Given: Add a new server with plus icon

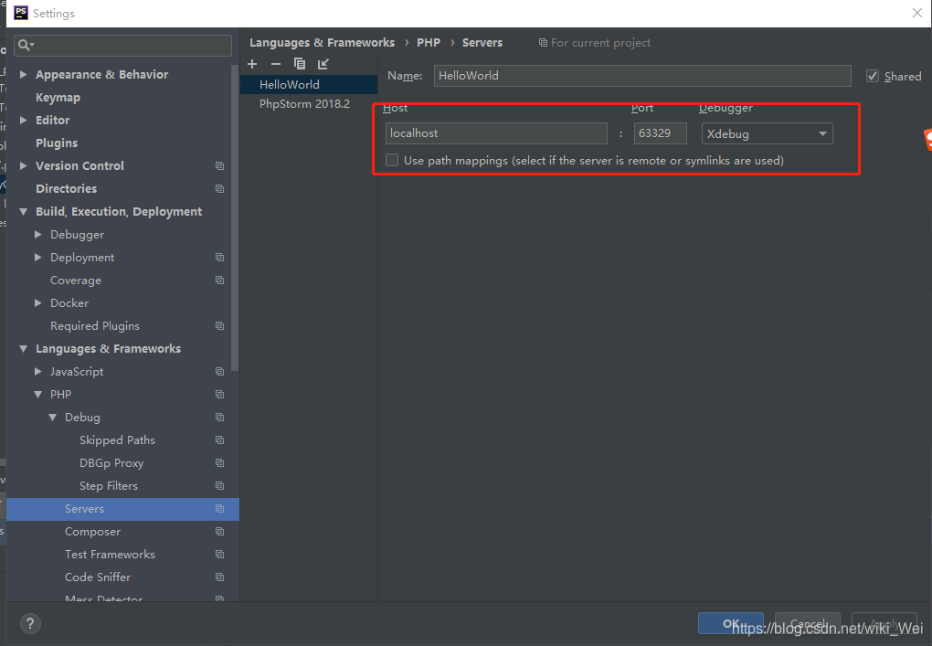Looking at the screenshot, I should 252,64.
